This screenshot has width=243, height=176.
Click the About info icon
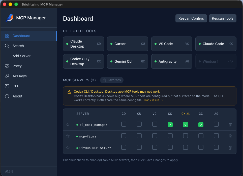coord(7,96)
